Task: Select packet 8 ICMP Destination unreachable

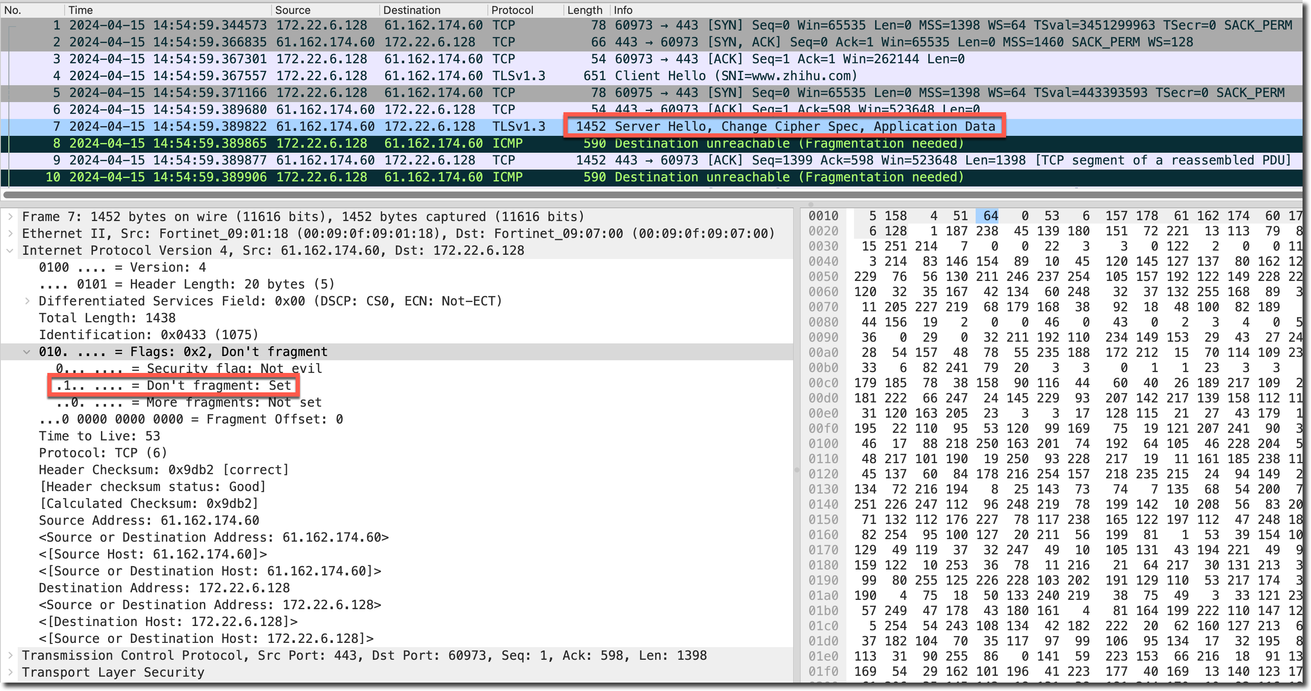Action: click(651, 143)
